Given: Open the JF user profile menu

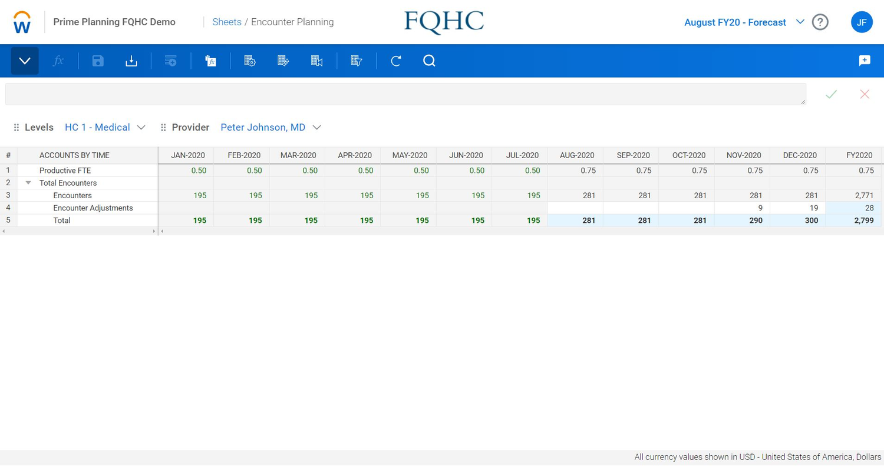Looking at the screenshot, I should tap(862, 22).
